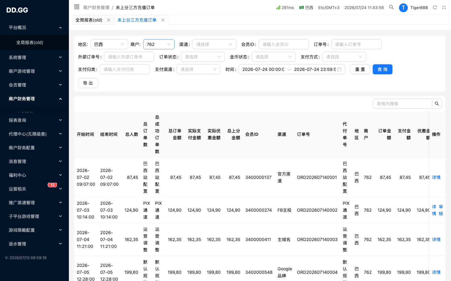Click the 导出 export button

88,83
